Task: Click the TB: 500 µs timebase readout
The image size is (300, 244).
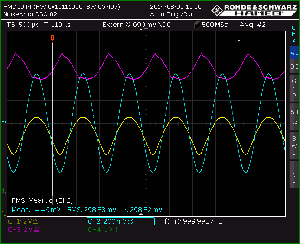Action: (23, 25)
